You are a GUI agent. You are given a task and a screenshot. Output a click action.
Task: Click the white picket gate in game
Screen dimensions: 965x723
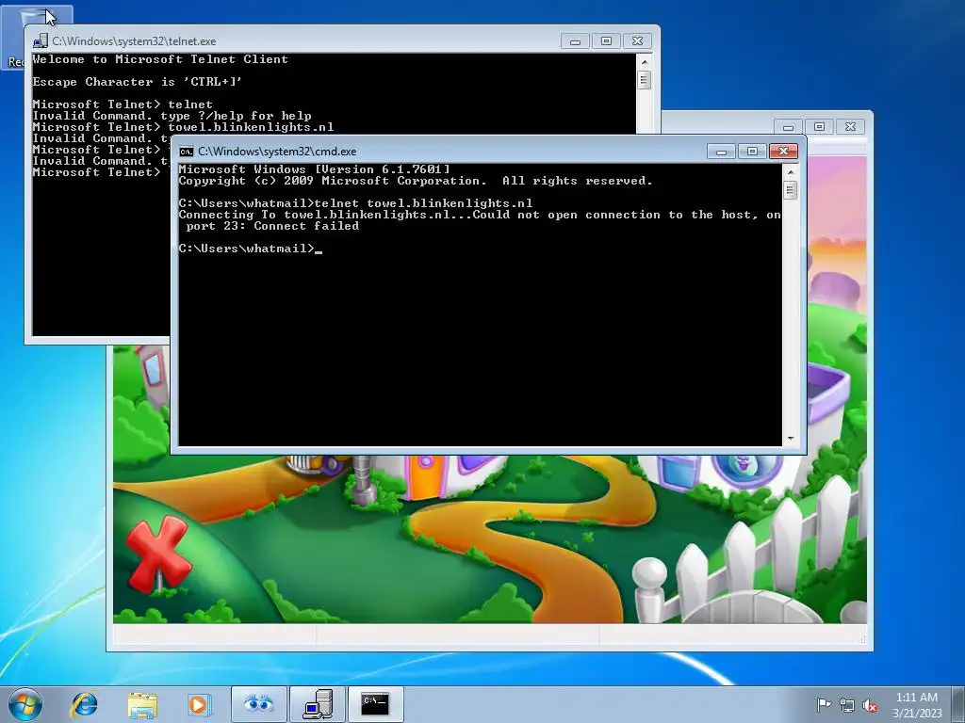tap(754, 606)
